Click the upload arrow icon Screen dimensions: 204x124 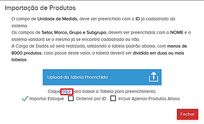(154, 77)
